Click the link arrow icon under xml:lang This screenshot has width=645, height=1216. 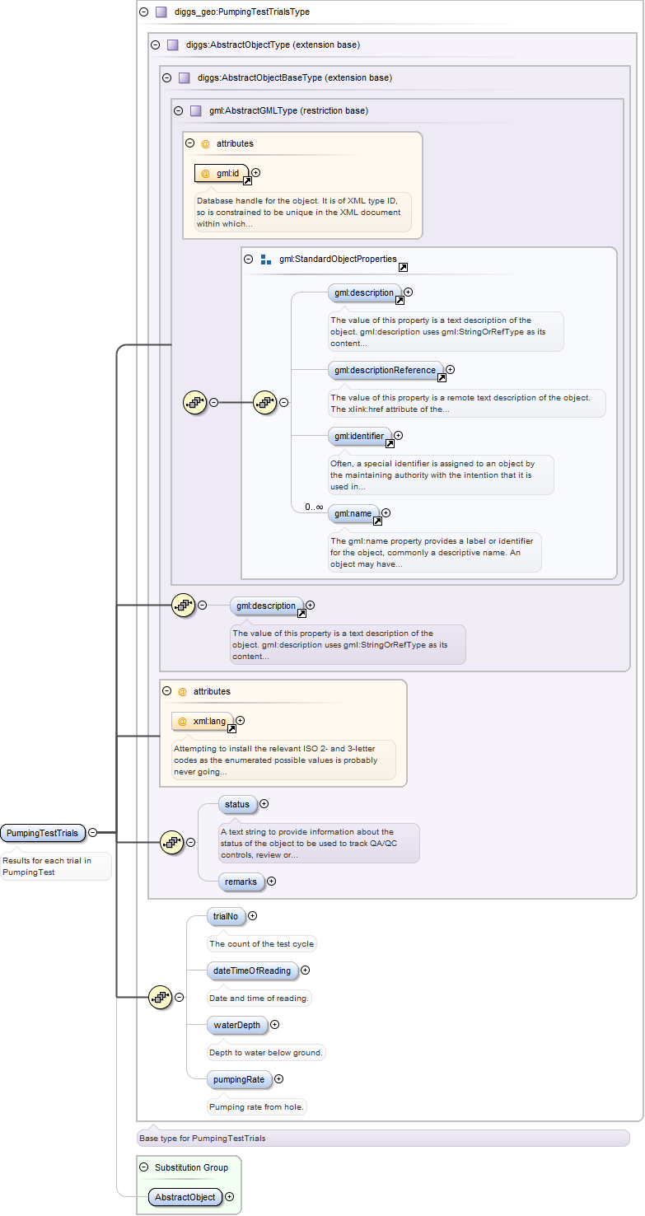231,728
